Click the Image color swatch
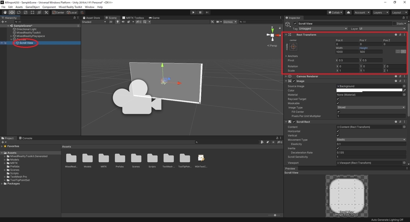410x222 pixels. 369,90
